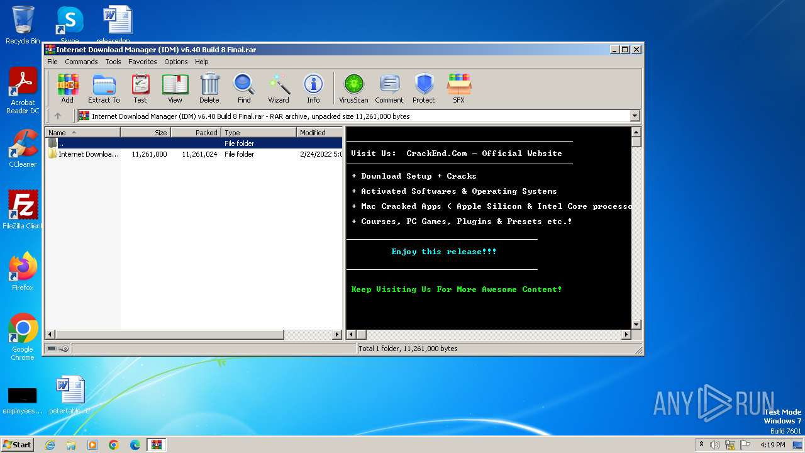Open the Favorites menu
The image size is (805, 453).
143,62
